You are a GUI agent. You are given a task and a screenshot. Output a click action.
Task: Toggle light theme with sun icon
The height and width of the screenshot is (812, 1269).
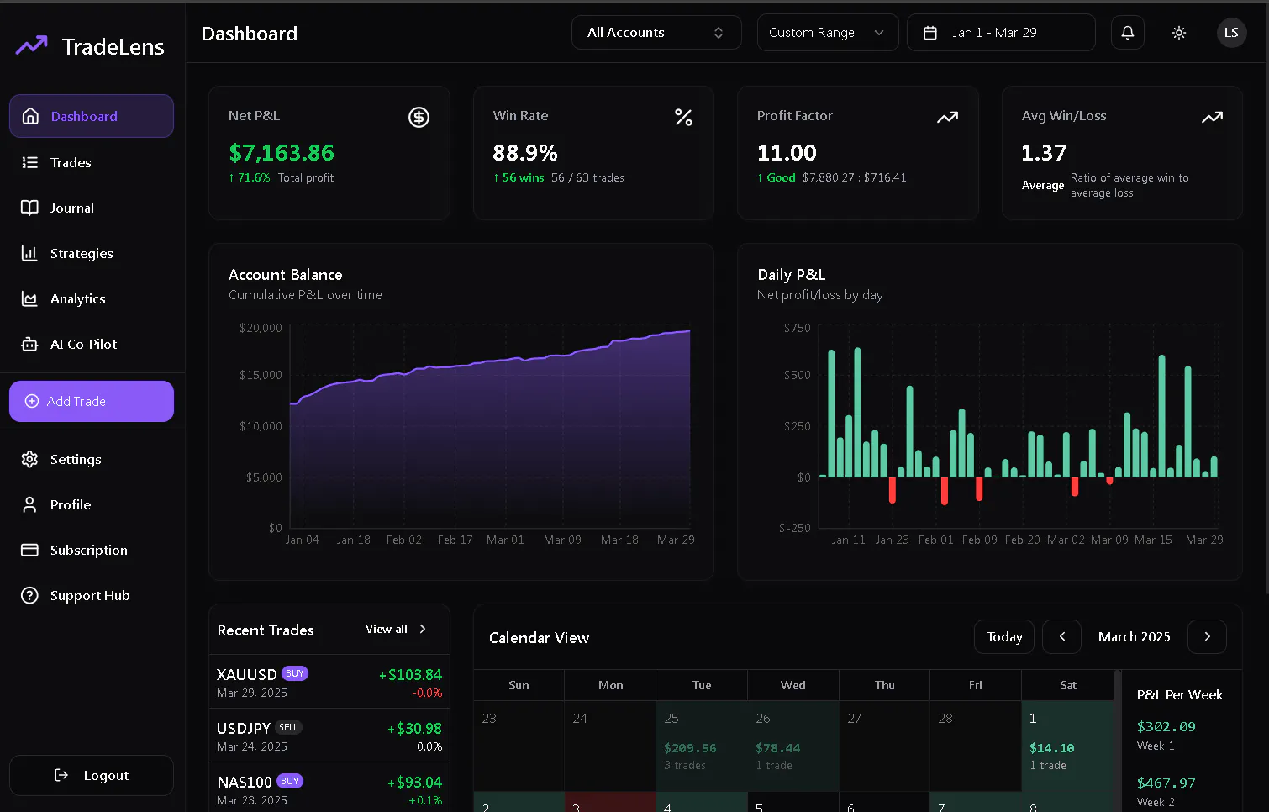coord(1179,33)
